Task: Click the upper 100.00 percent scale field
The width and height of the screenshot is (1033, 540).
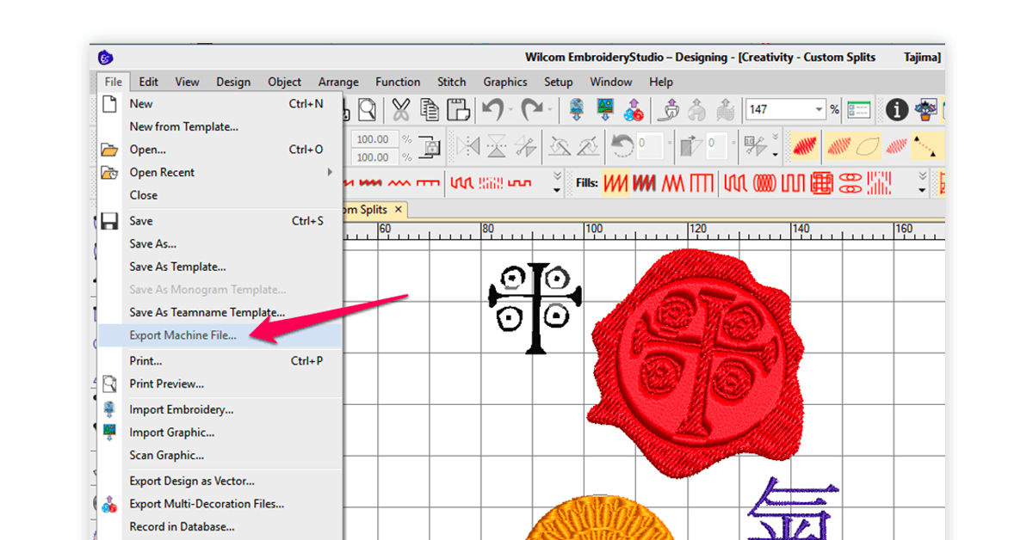Action: (374, 138)
